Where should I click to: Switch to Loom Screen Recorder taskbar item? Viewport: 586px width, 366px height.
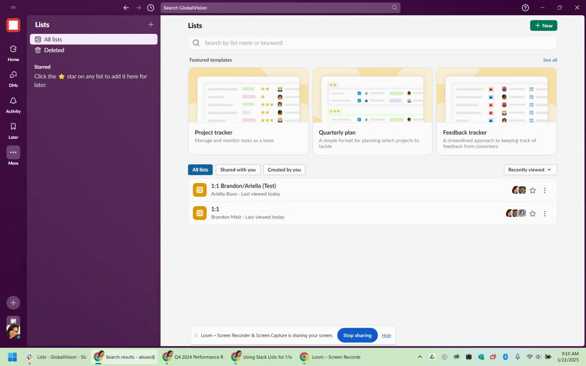331,357
